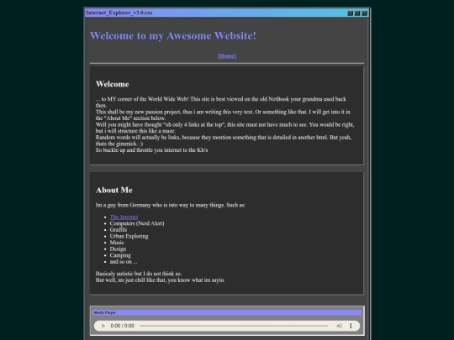The width and height of the screenshot is (454, 340).
Task: Click the 'Design' list item
Action: tap(118, 249)
